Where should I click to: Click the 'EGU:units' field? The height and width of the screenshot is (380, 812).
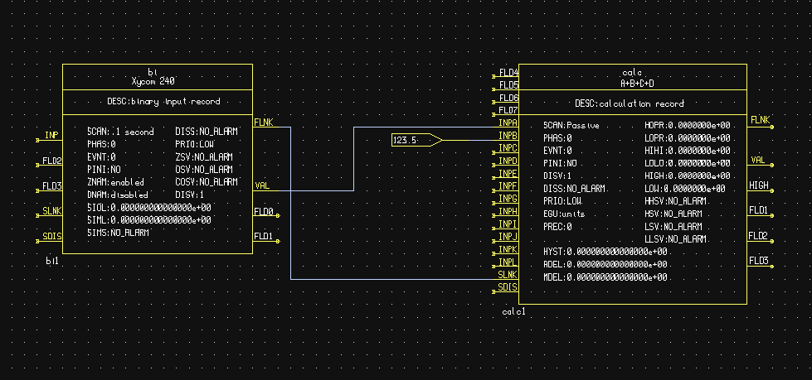pos(564,214)
